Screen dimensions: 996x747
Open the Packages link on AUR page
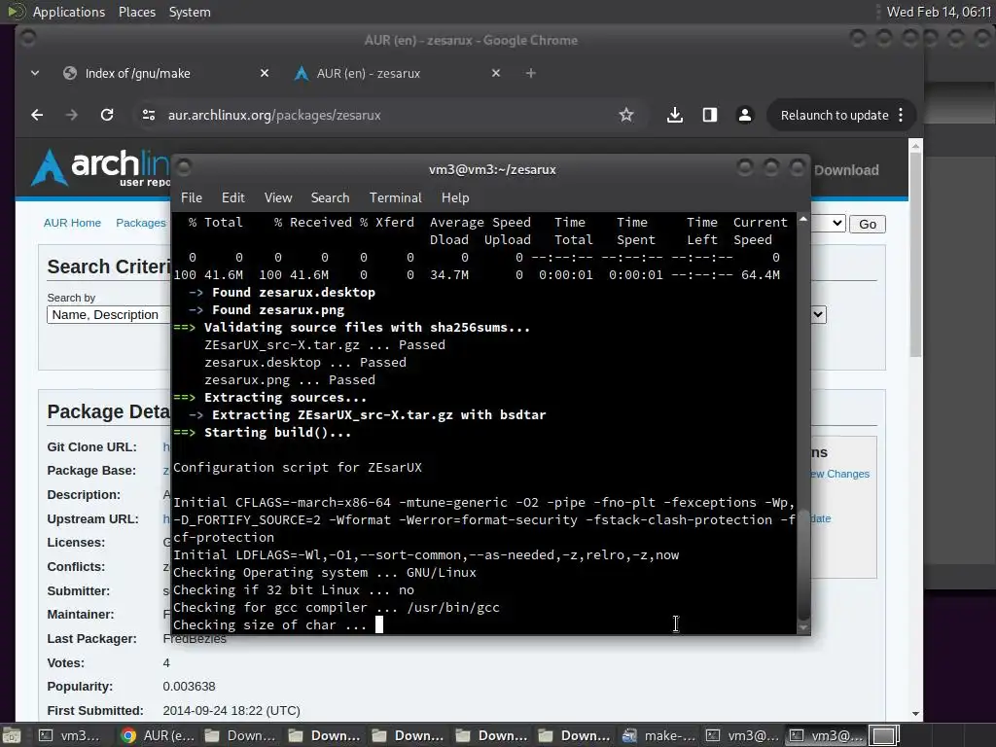click(x=141, y=223)
